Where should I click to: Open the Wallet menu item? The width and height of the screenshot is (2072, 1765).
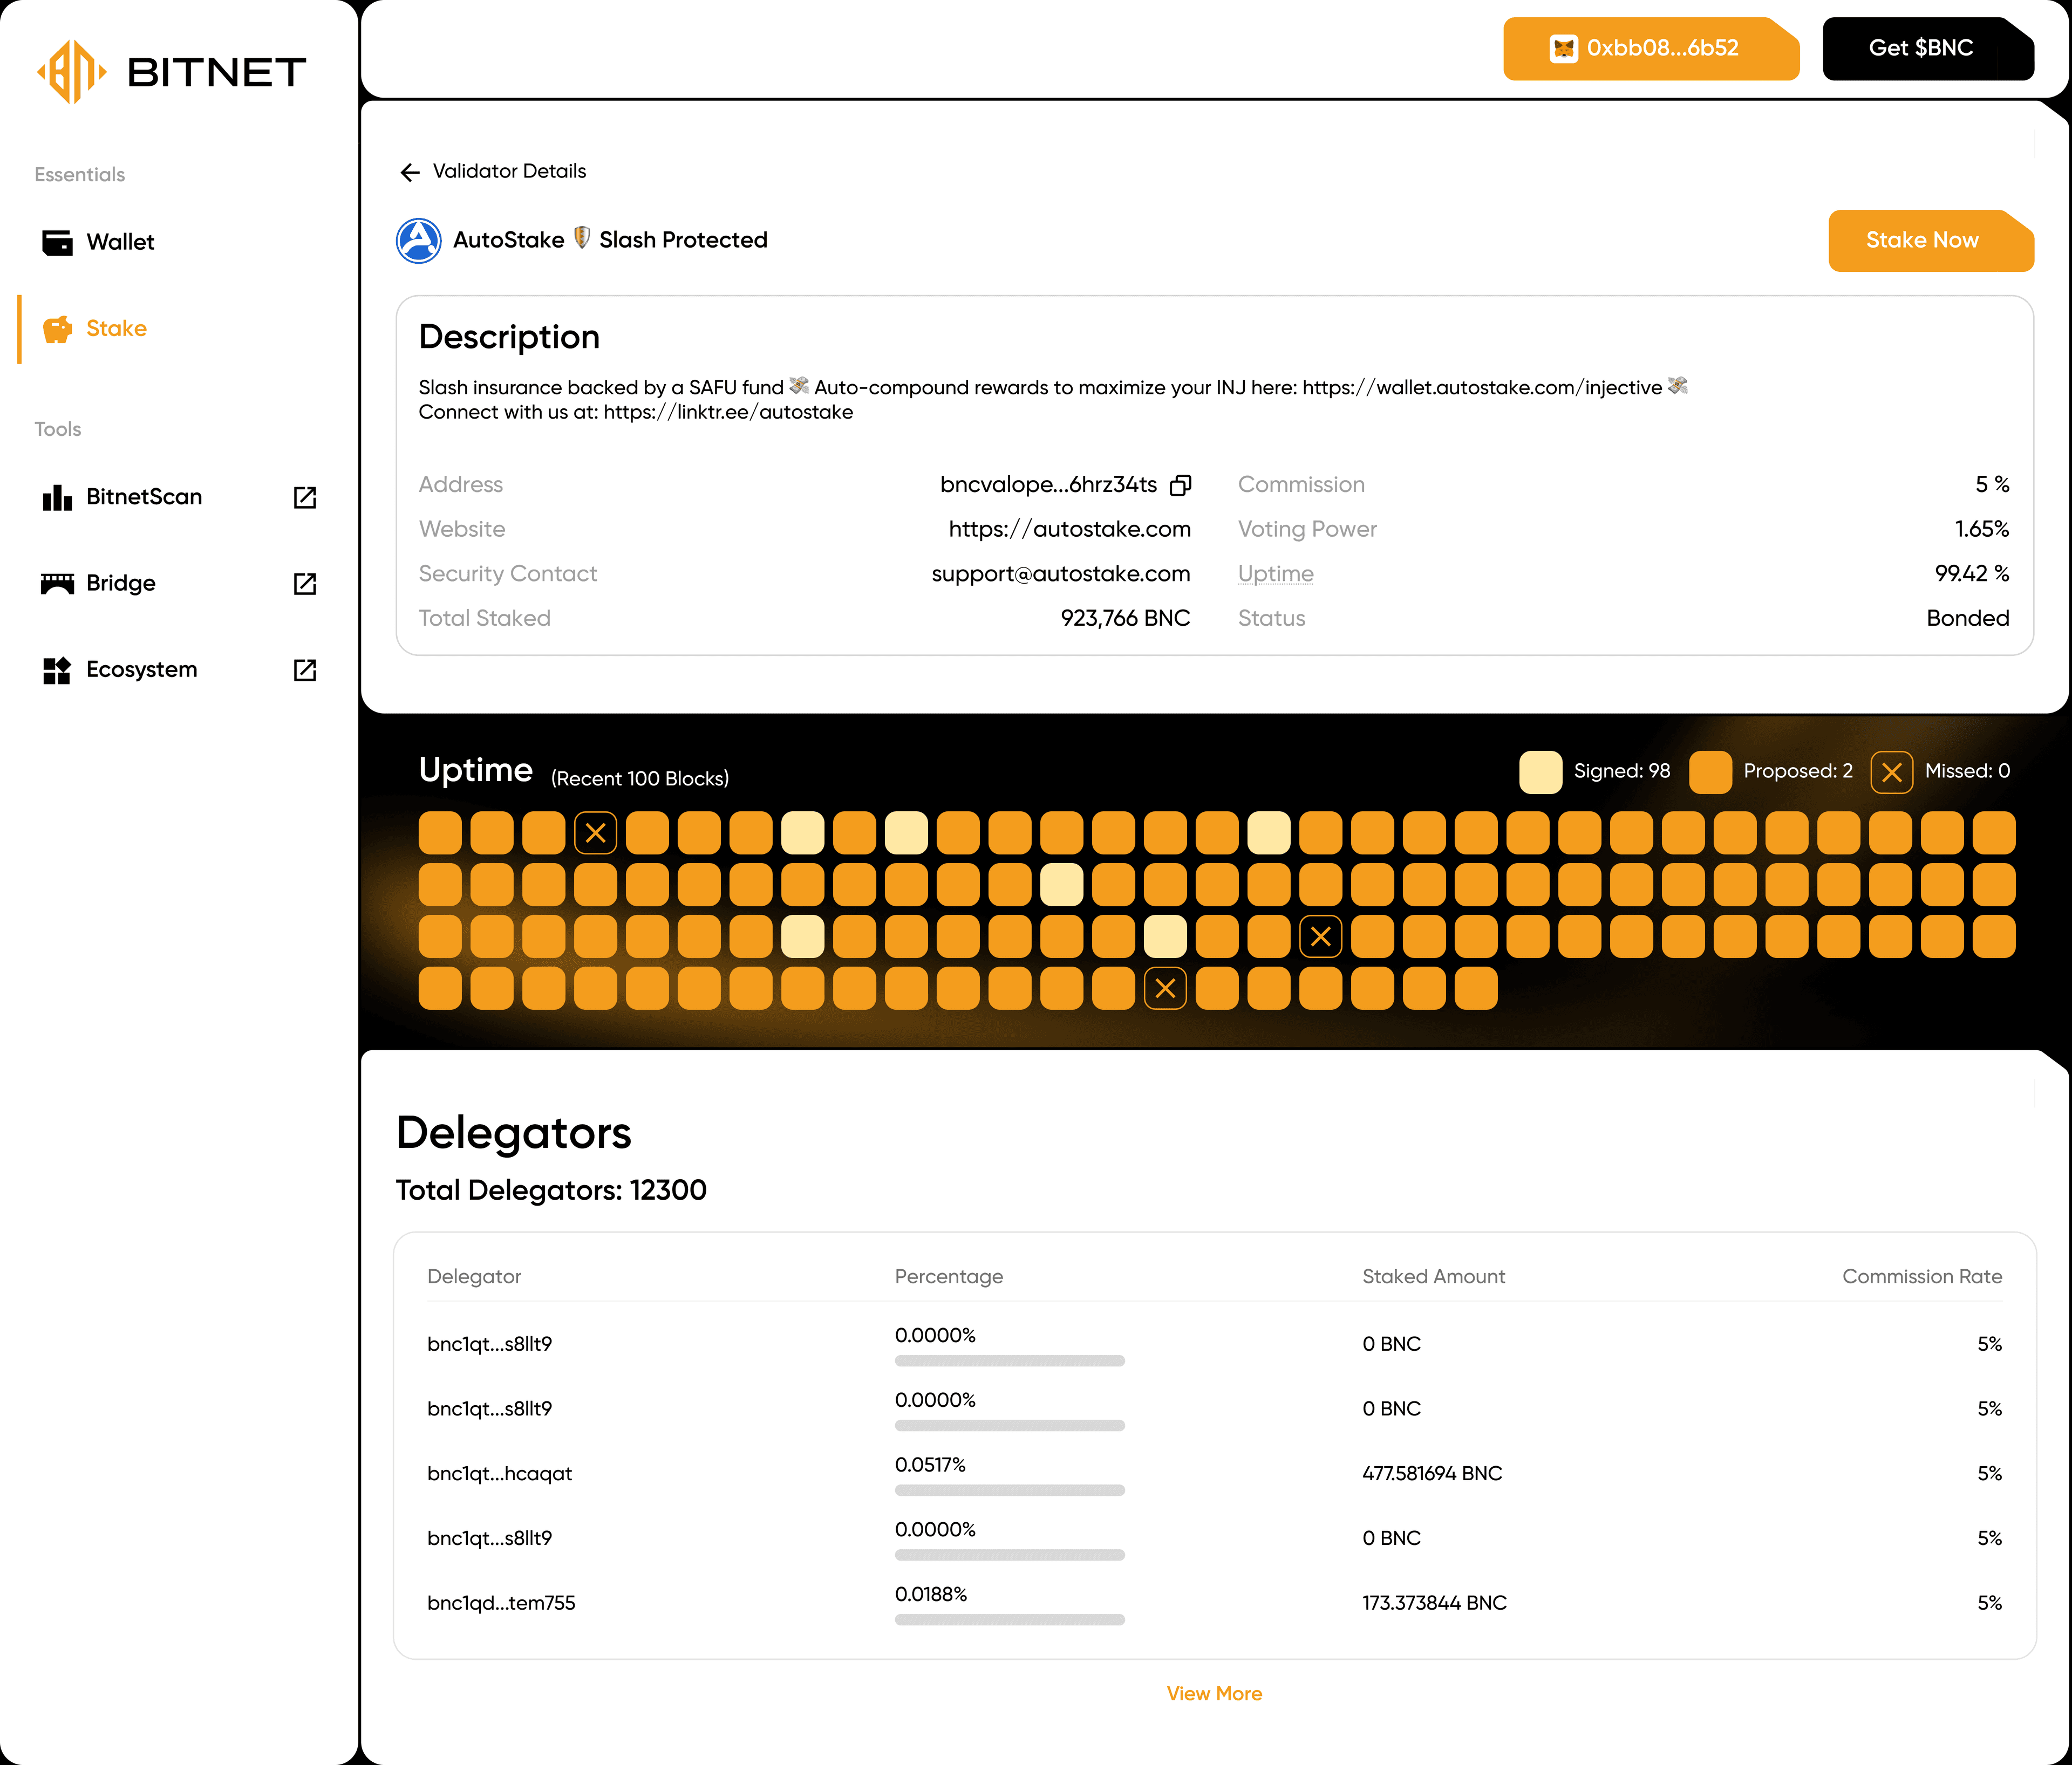pos(120,242)
